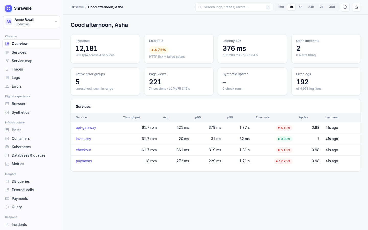368x230 pixels.
Task: Open the inventory service link
Action: (83, 139)
